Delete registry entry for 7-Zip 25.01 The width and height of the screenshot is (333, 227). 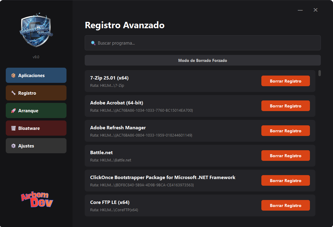coord(285,81)
